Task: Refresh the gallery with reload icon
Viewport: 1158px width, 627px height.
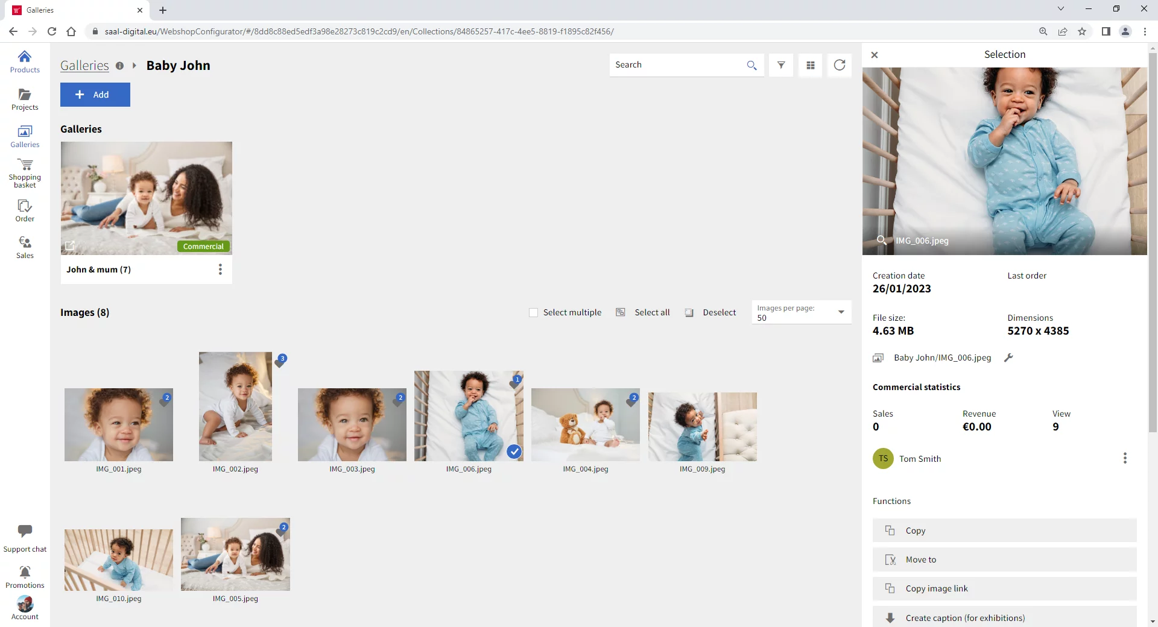Action: coord(840,65)
